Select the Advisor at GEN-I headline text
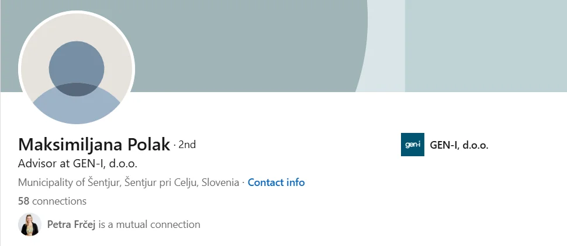This screenshot has height=246, width=567. coord(78,164)
